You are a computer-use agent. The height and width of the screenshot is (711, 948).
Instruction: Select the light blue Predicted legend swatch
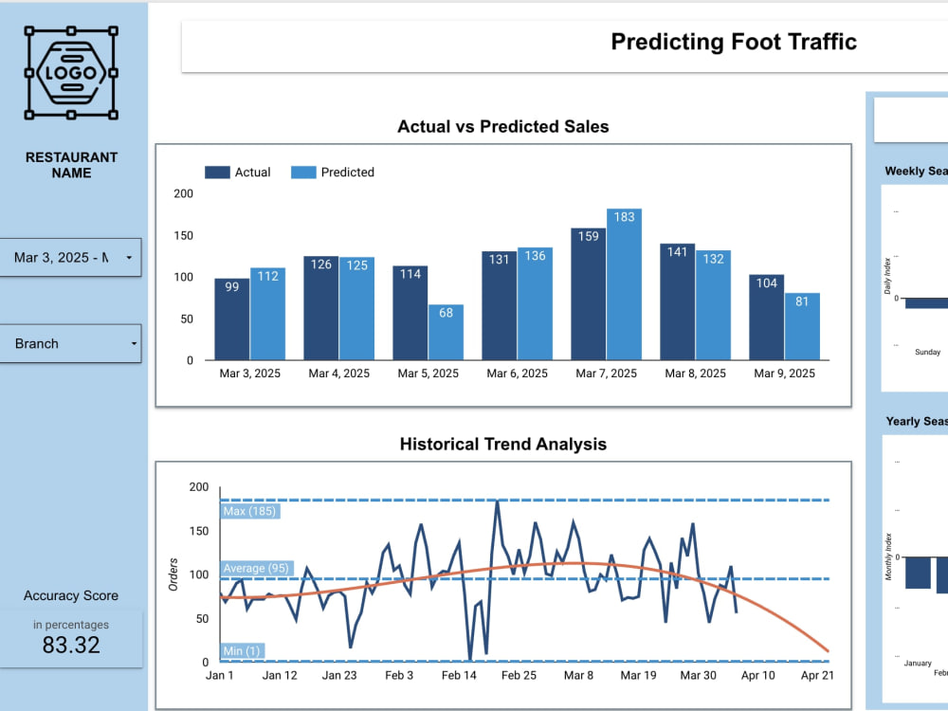(x=305, y=172)
